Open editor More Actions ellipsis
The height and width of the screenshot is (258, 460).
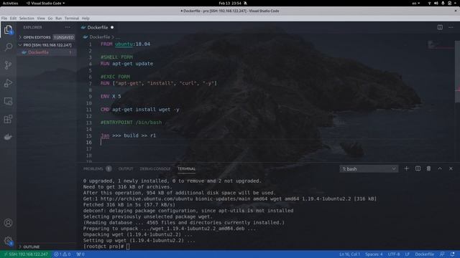pyautogui.click(x=451, y=27)
